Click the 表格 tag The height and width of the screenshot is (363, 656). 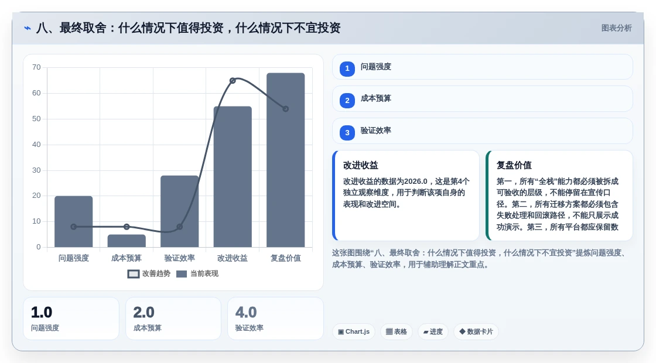[x=396, y=331]
